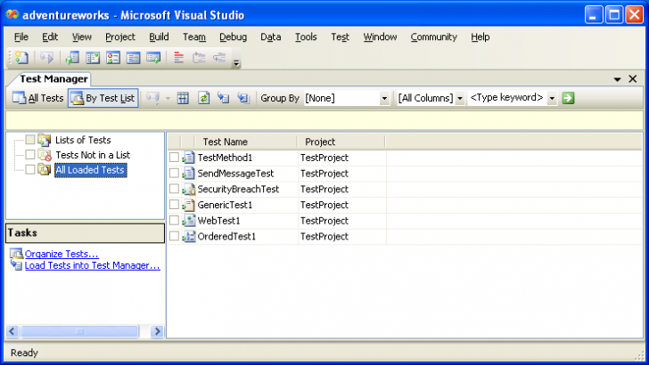Open the Test View window icon with green cube
The image size is (649, 365).
coord(72,58)
